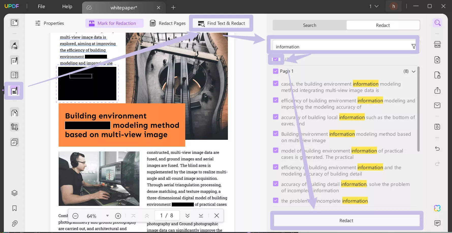Undo the last action
This screenshot has width=452, height=233.
(x=437, y=148)
